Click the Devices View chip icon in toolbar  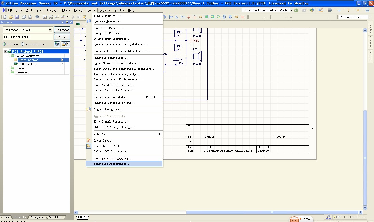coord(37,17)
